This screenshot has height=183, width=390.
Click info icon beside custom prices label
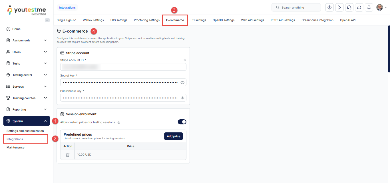pos(119,122)
